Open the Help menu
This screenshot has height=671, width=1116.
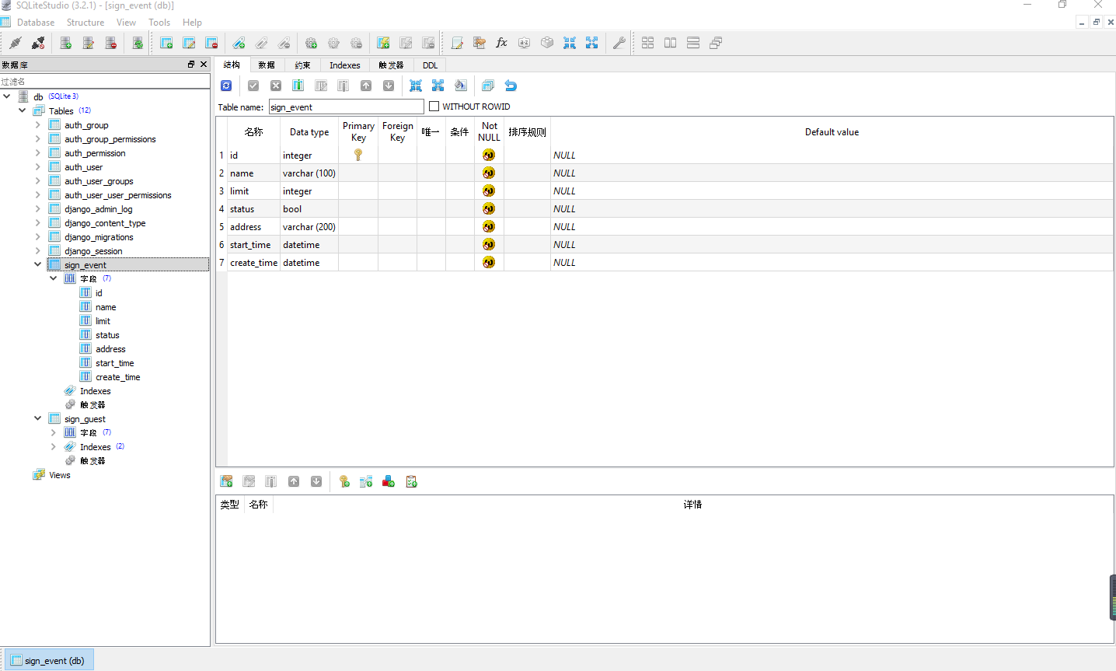tap(192, 23)
